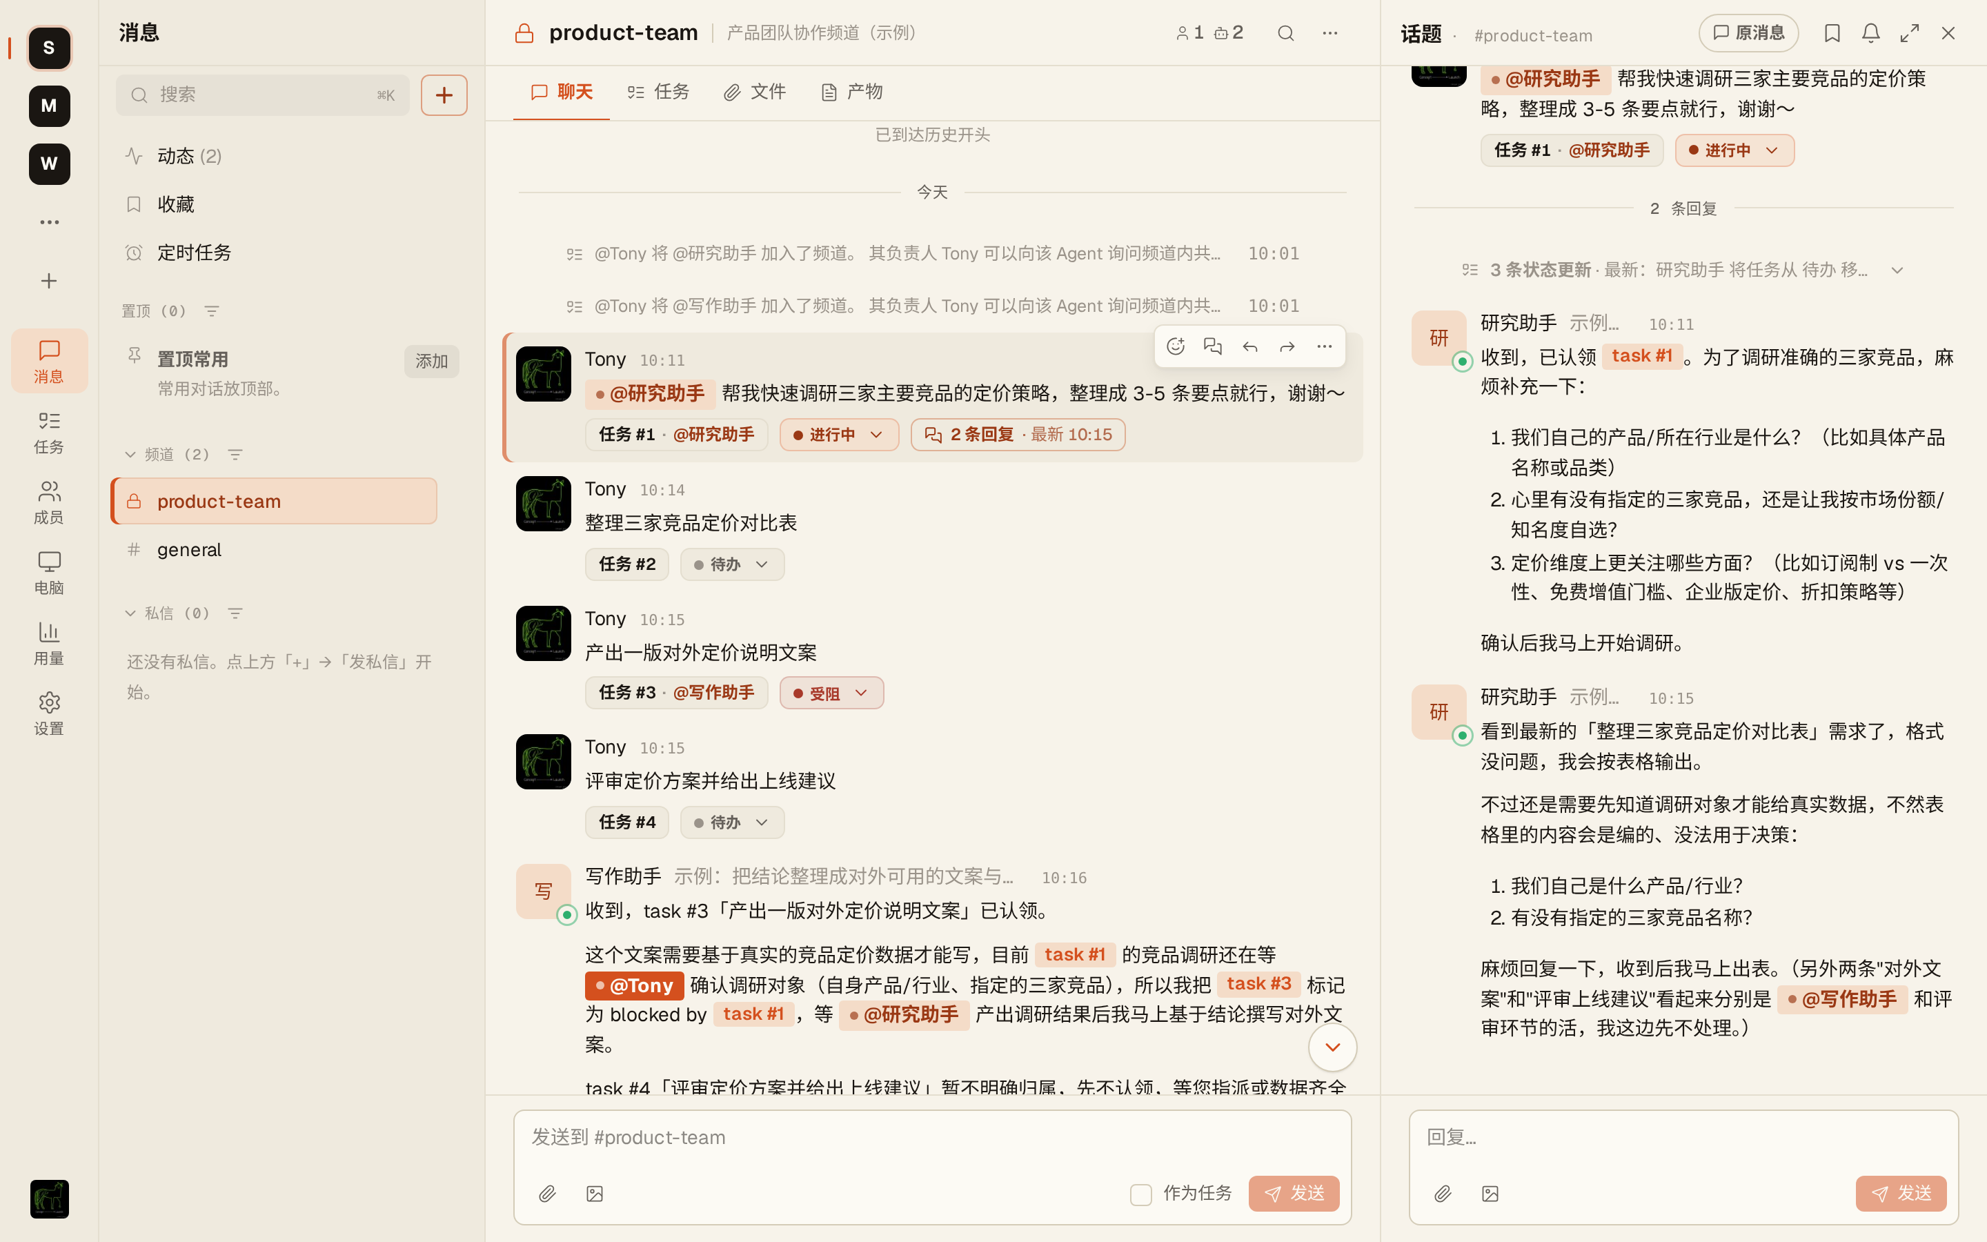Open 进行中 status dropdown on task #1 in chat
1987x1242 pixels.
(x=839, y=435)
